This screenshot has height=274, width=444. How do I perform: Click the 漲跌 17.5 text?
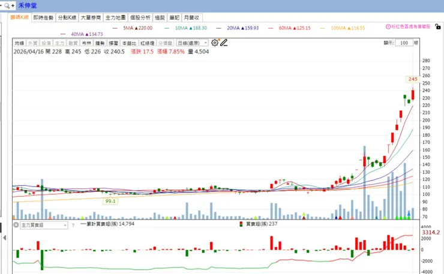[142, 52]
